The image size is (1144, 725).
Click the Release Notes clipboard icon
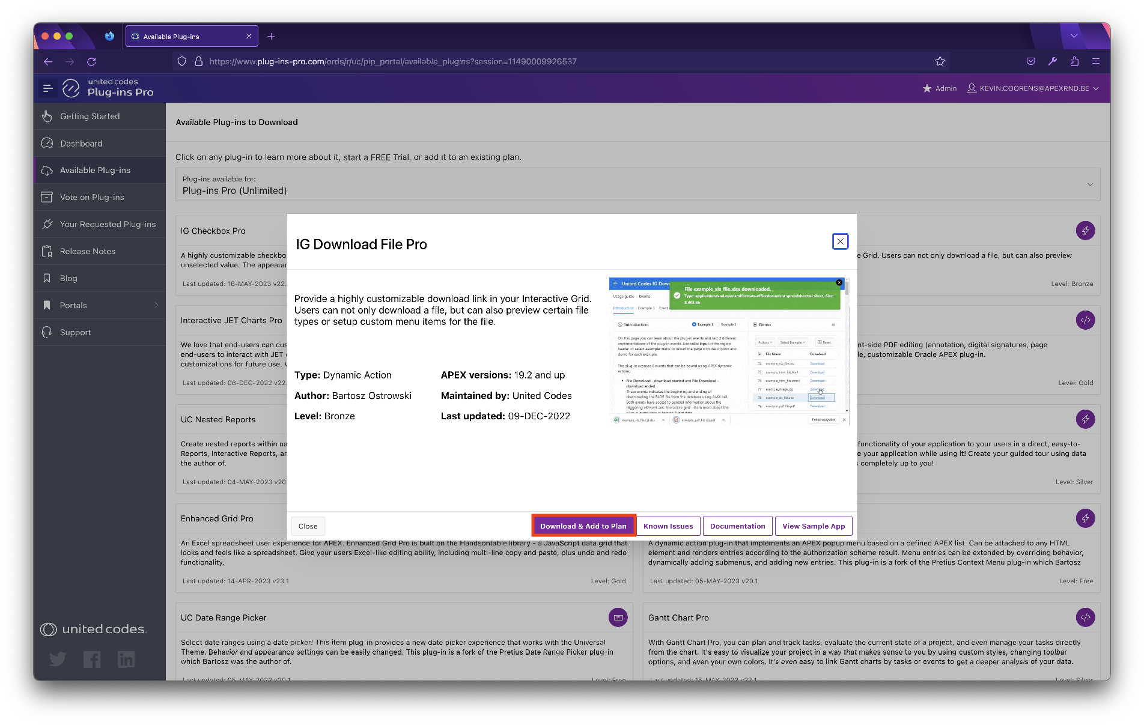47,251
